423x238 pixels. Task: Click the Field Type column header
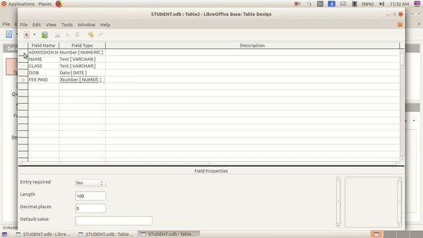click(x=82, y=46)
